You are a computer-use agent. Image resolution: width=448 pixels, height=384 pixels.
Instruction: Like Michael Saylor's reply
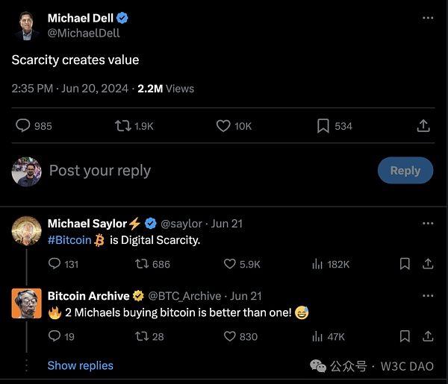coord(231,264)
